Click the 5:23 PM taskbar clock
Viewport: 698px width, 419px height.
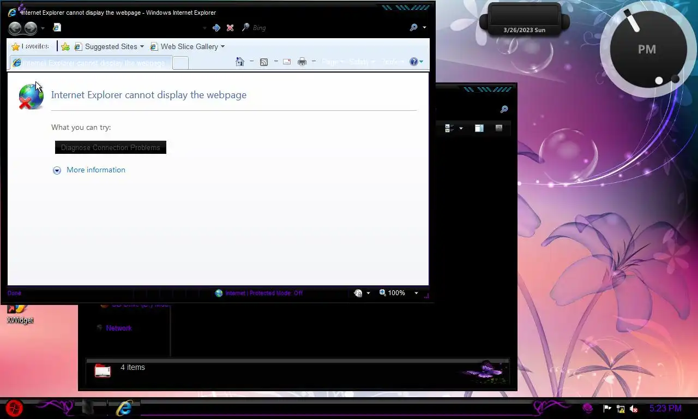click(x=665, y=408)
